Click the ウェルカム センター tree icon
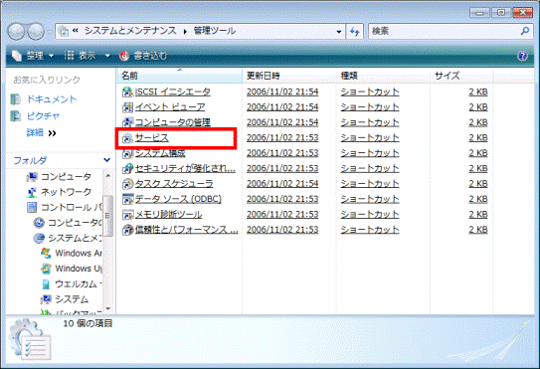Screen dimensions: 540x369 pyautogui.click(x=46, y=283)
